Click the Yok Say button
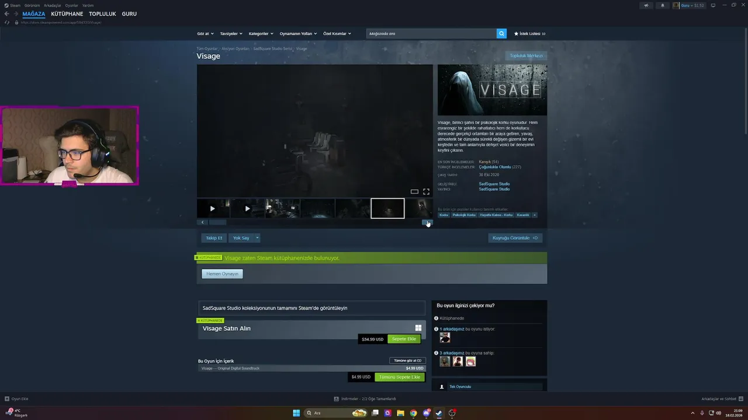 click(241, 238)
